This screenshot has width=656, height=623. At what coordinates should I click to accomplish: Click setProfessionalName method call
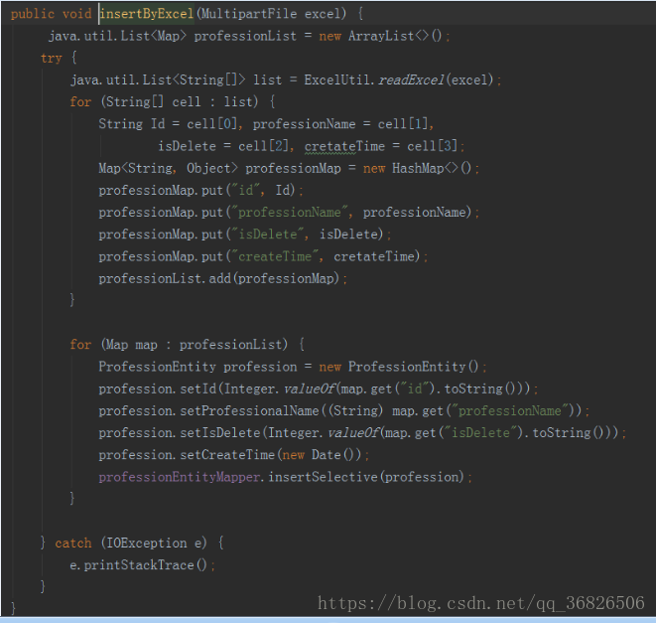point(249,411)
